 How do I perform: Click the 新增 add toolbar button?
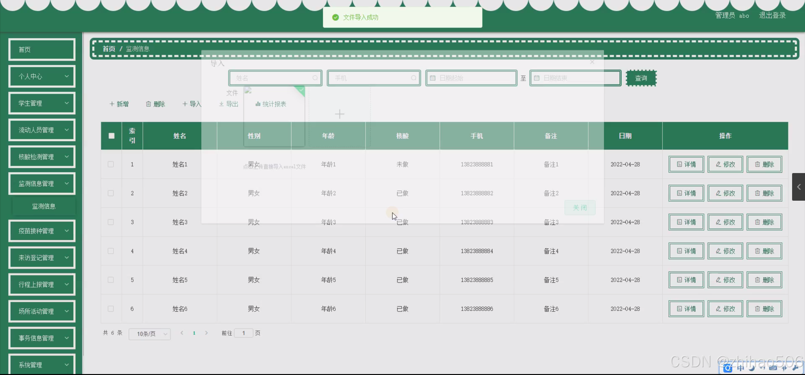click(x=119, y=104)
